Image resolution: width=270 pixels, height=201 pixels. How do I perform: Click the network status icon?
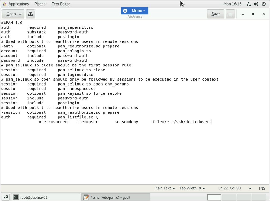249,4
